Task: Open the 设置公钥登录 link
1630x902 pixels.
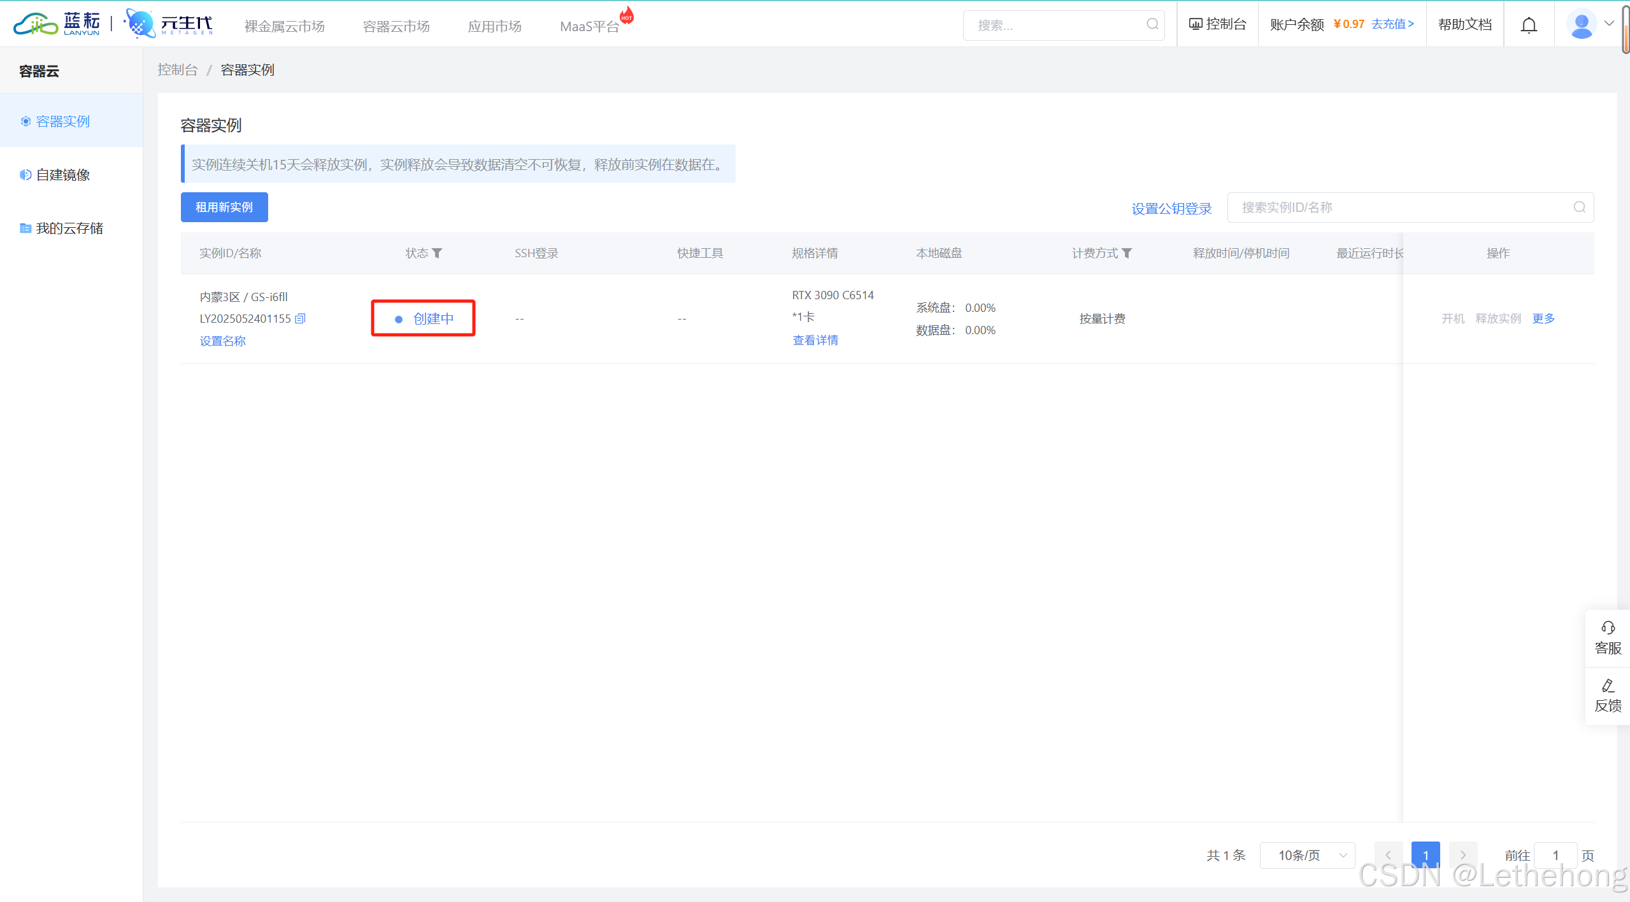Action: click(x=1171, y=209)
